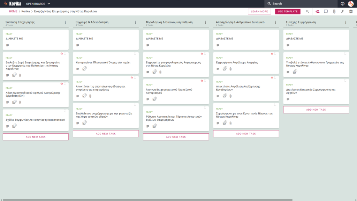357x201 pixels.
Task: Toggle star on Άνοιγμα Επιχειρηματικού Τραπεζικού Λογαριασμού card
Action: pos(202,81)
